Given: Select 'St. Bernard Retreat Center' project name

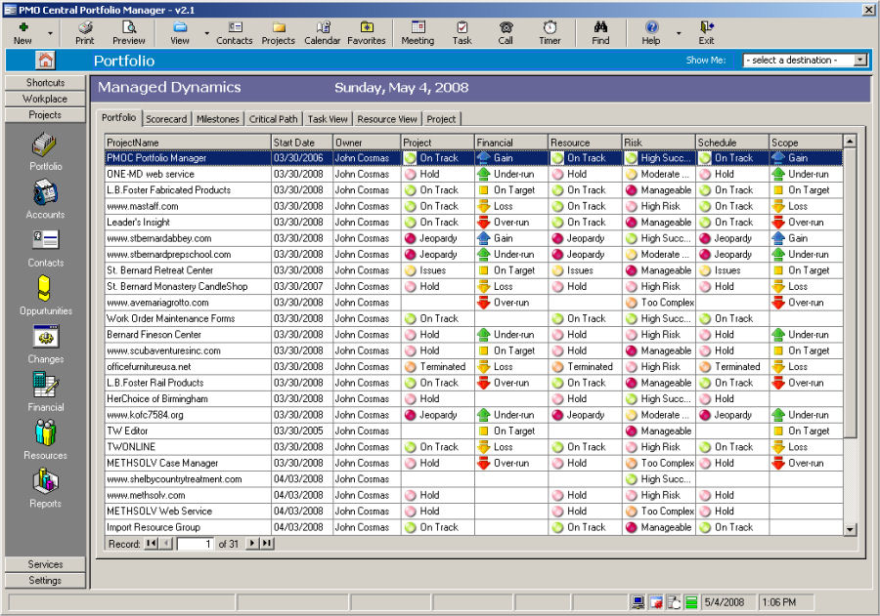Looking at the screenshot, I should [160, 270].
